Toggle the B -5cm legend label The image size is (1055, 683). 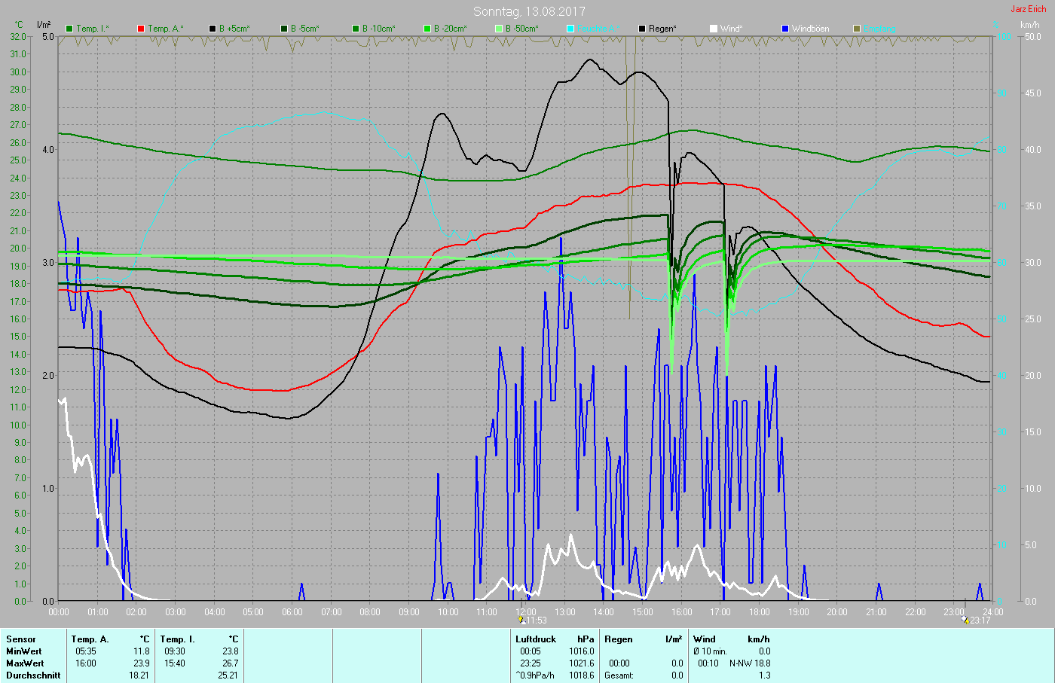click(x=304, y=29)
